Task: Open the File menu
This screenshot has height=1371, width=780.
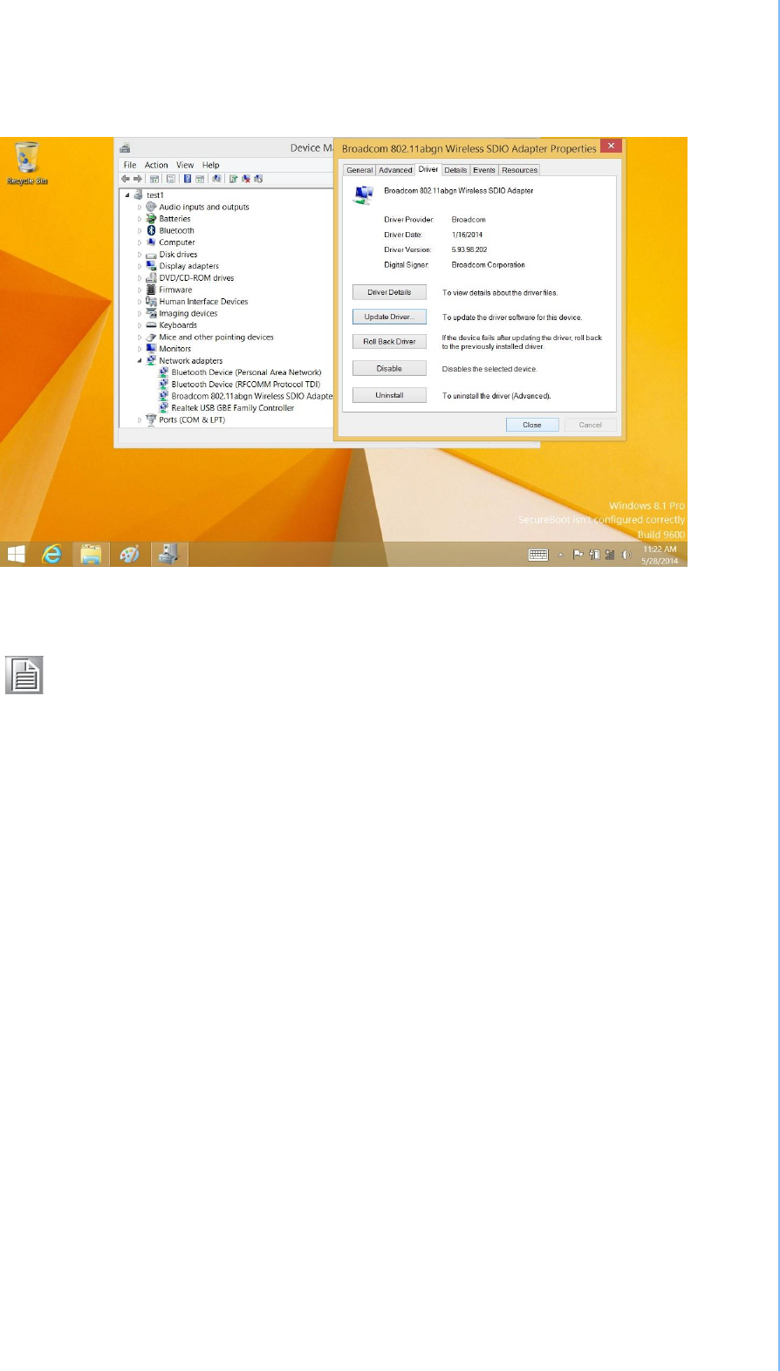Action: click(130, 165)
